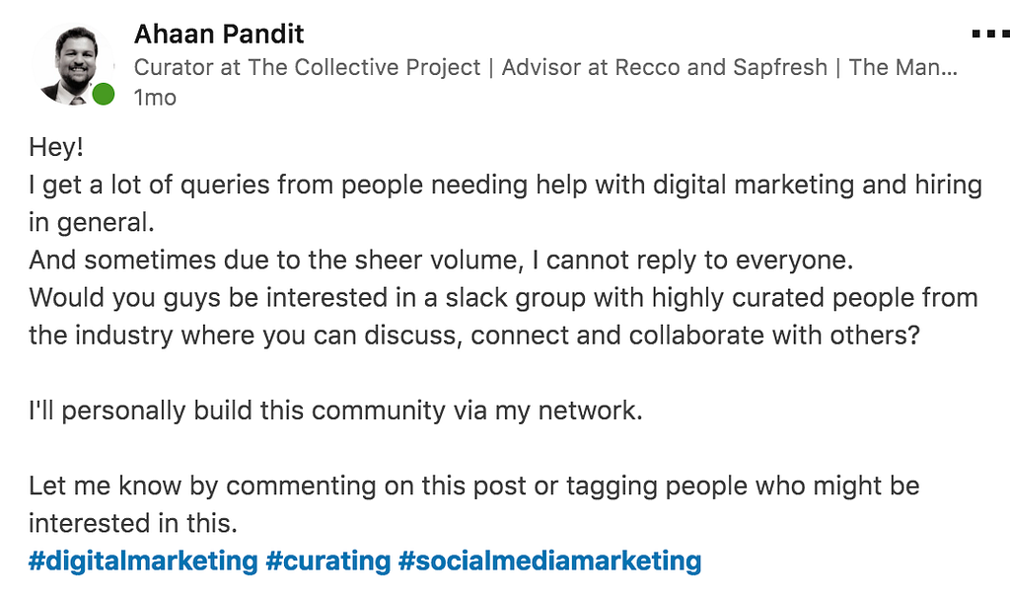Click the "1mo" post timestamp
The width and height of the screenshot is (1010, 598).
[155, 98]
